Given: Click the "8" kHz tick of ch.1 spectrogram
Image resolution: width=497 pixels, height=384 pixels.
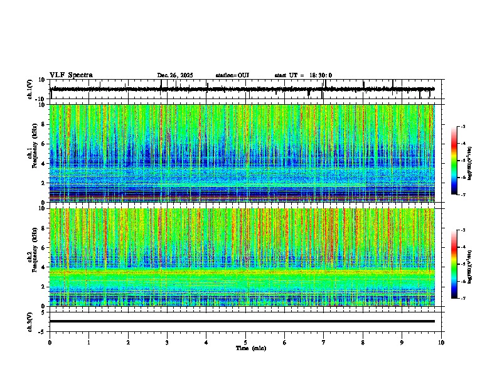Looking at the screenshot, I should 43,124.
